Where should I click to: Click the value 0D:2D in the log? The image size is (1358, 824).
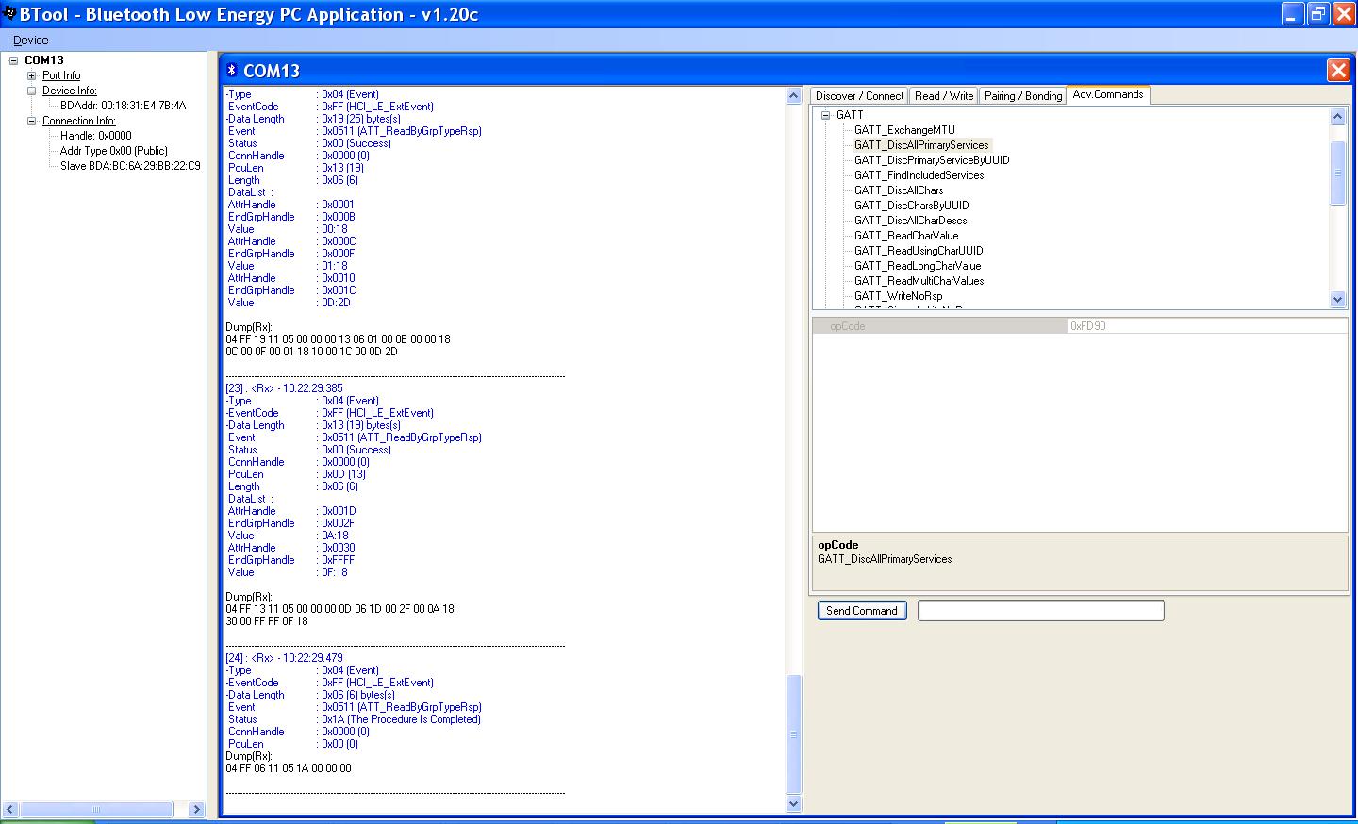click(336, 303)
